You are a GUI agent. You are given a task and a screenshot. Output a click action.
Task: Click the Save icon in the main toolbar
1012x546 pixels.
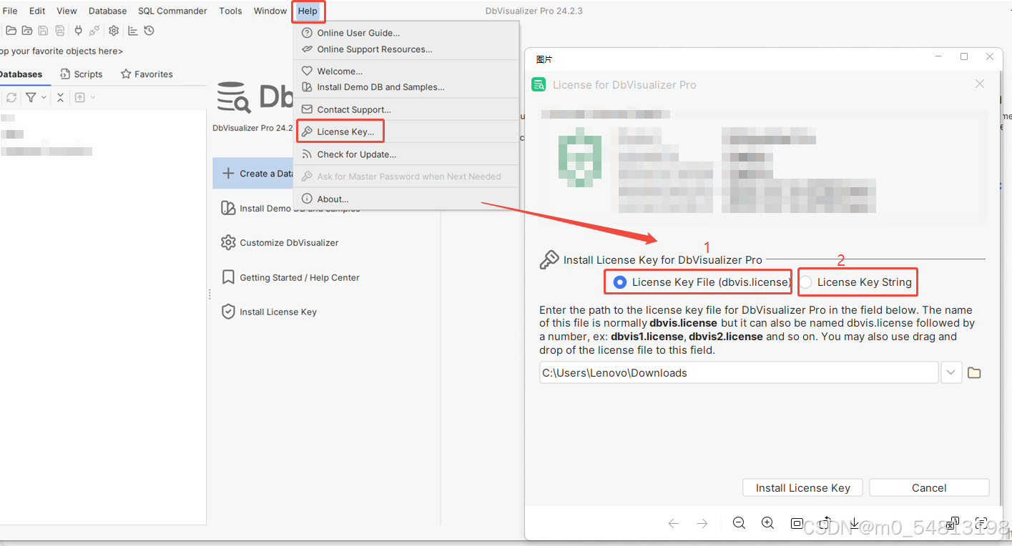[43, 31]
